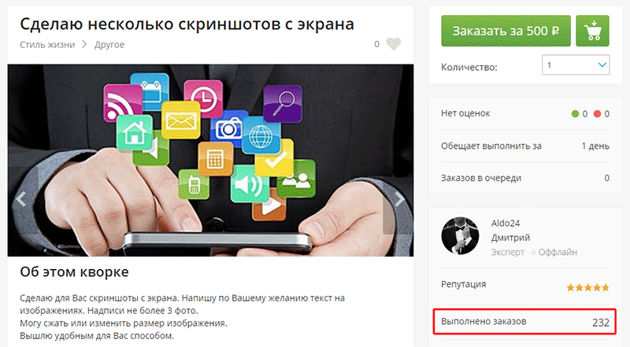The width and height of the screenshot is (630, 347).
Task: Click the heart favorite icon
Action: [393, 44]
